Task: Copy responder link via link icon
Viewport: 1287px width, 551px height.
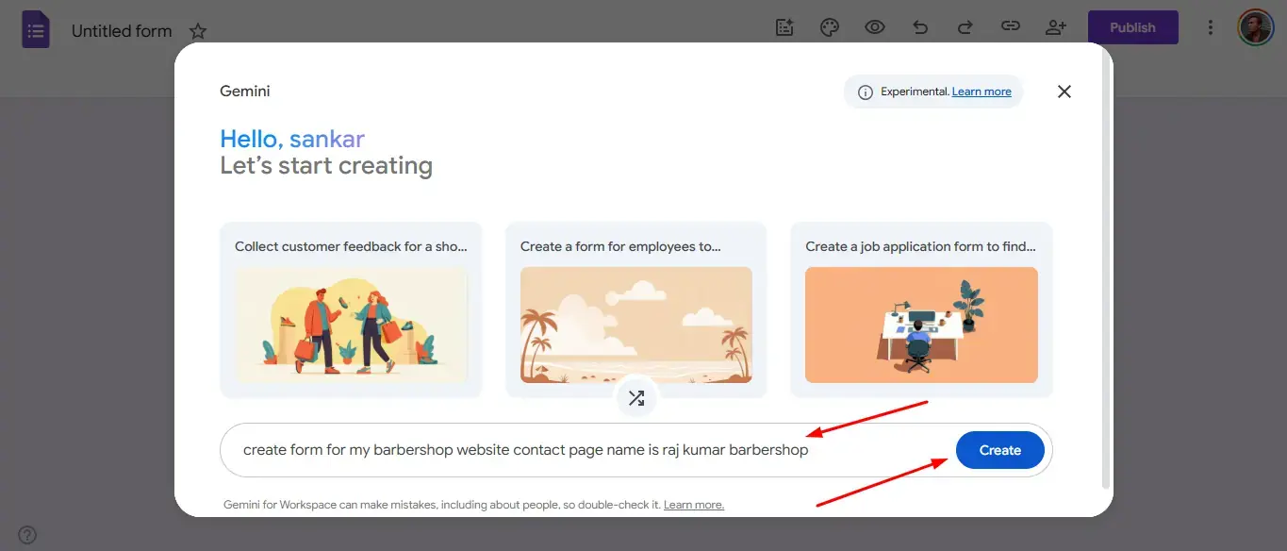Action: pos(1011,27)
